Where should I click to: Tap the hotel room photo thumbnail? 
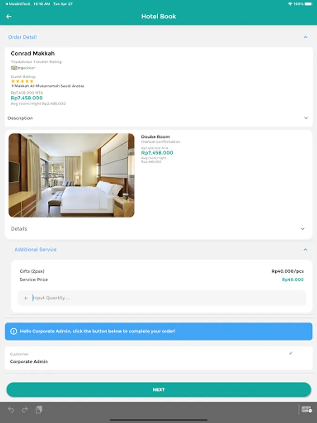(x=71, y=175)
